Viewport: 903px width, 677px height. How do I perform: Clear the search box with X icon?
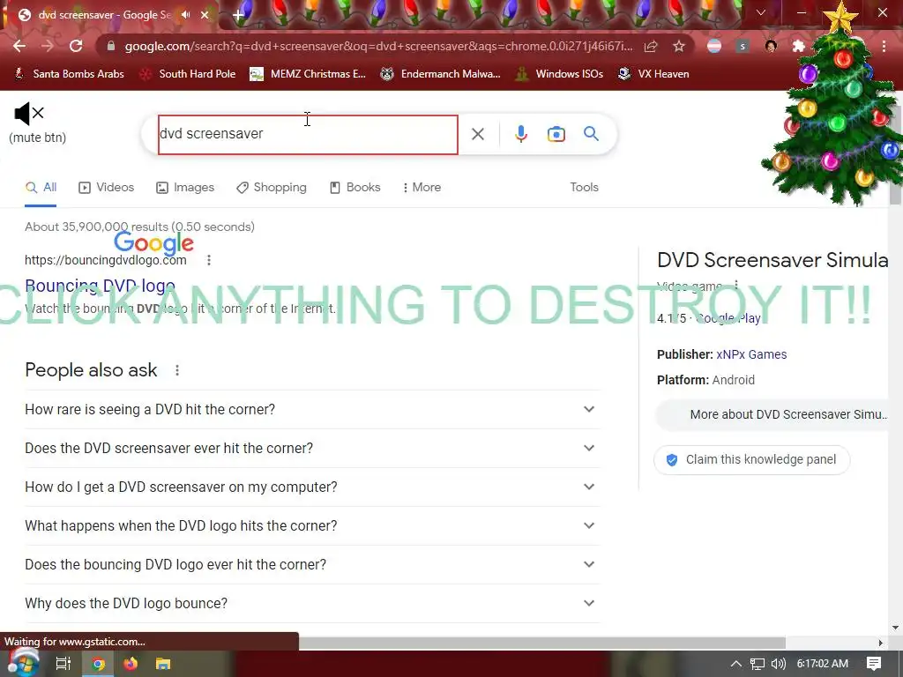[x=477, y=134]
